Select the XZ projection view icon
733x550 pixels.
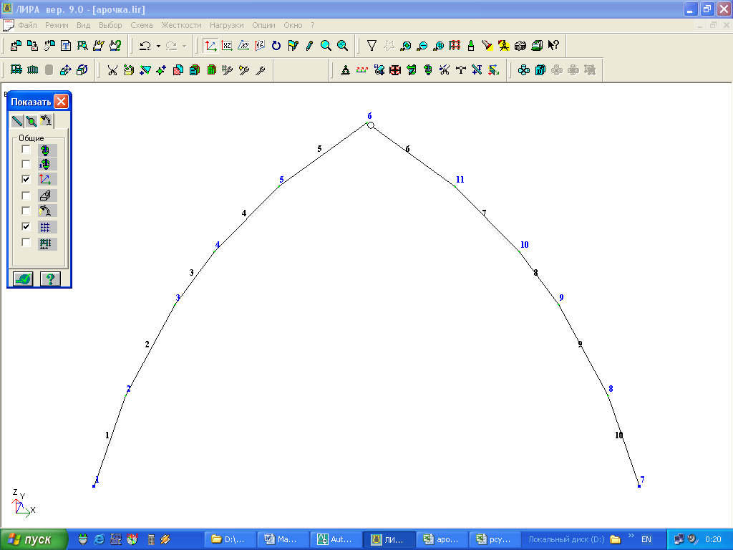(227, 45)
